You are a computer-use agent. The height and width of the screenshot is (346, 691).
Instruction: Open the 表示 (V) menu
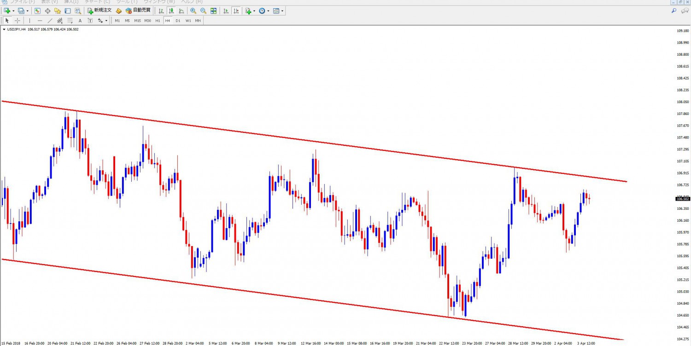[50, 2]
